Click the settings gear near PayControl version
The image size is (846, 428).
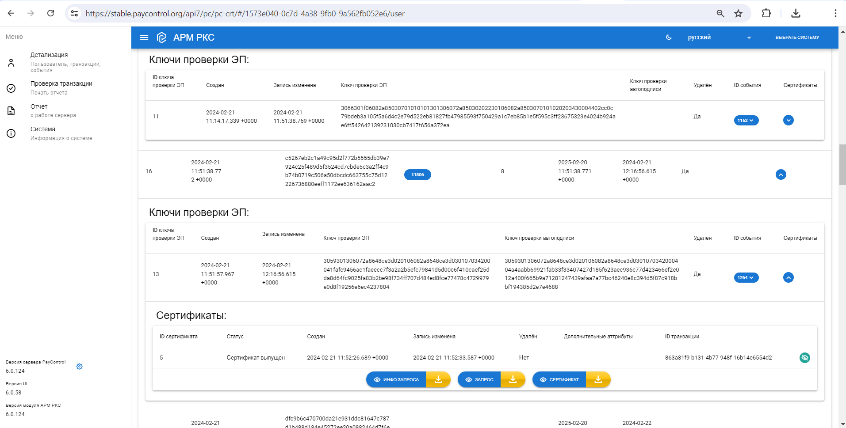coord(80,366)
